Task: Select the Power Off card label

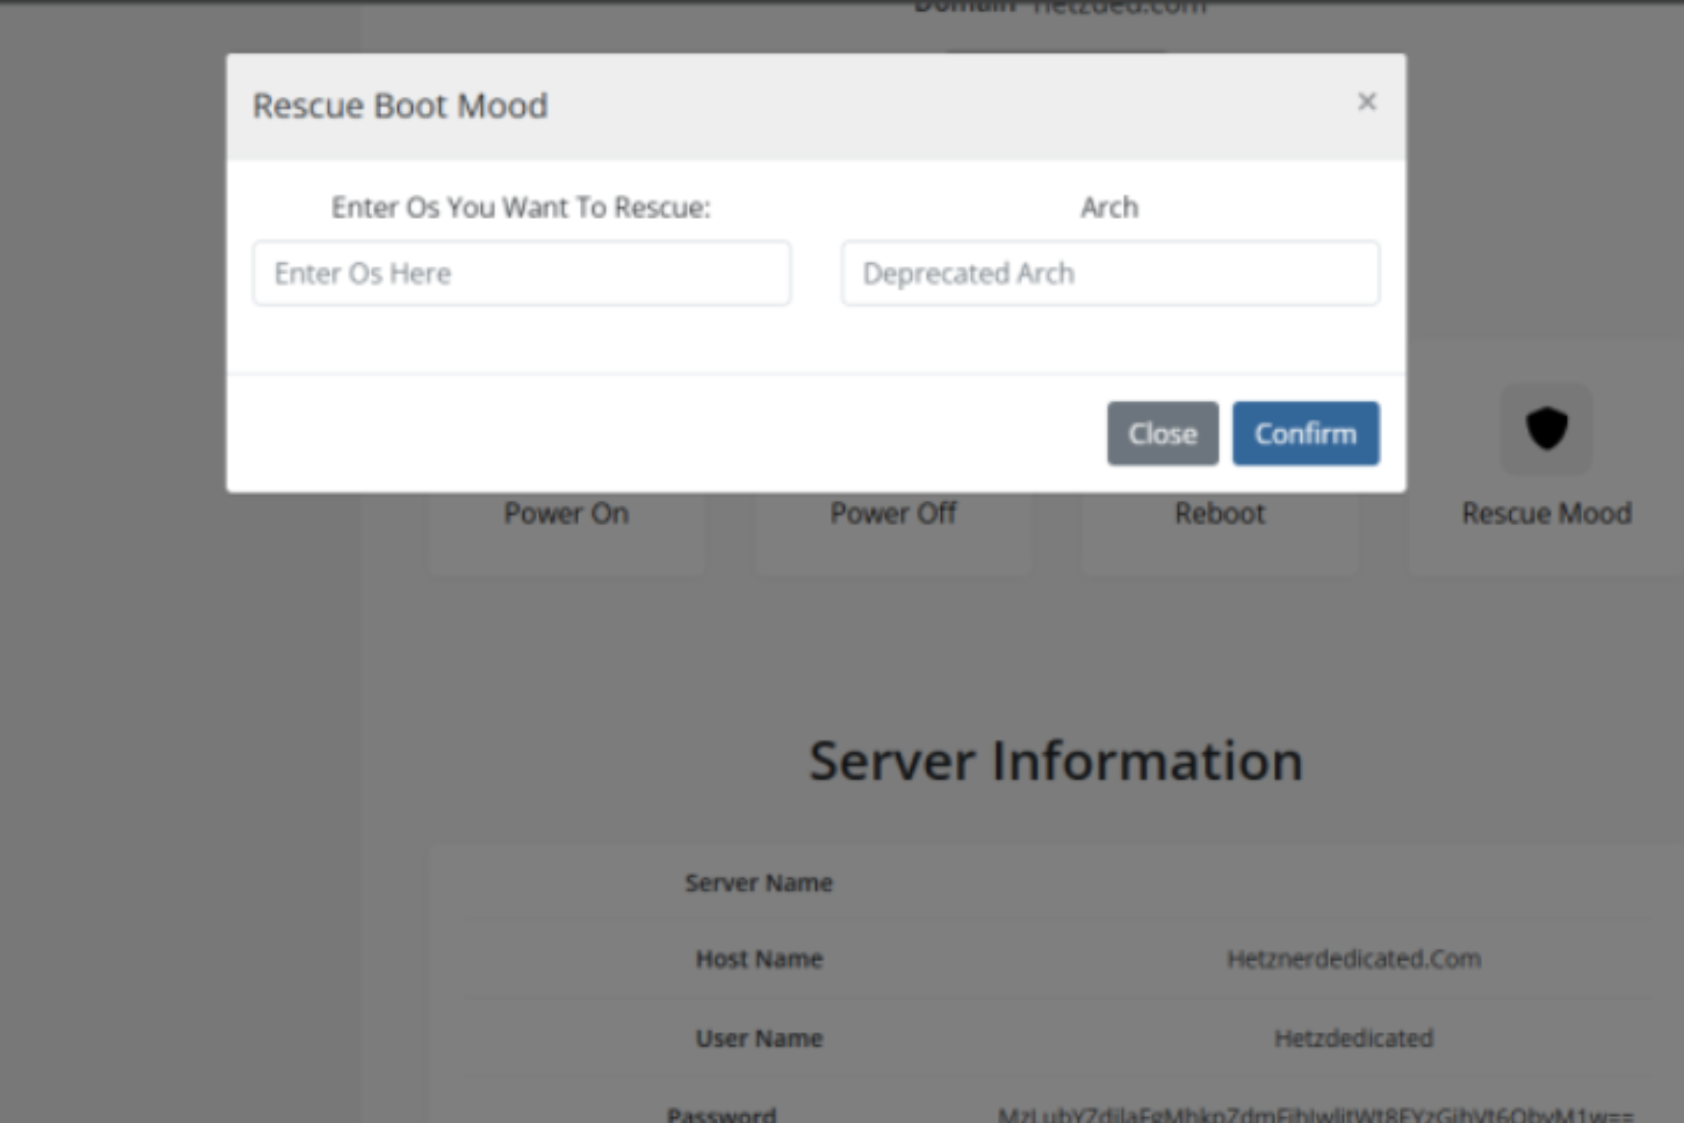Action: [893, 514]
